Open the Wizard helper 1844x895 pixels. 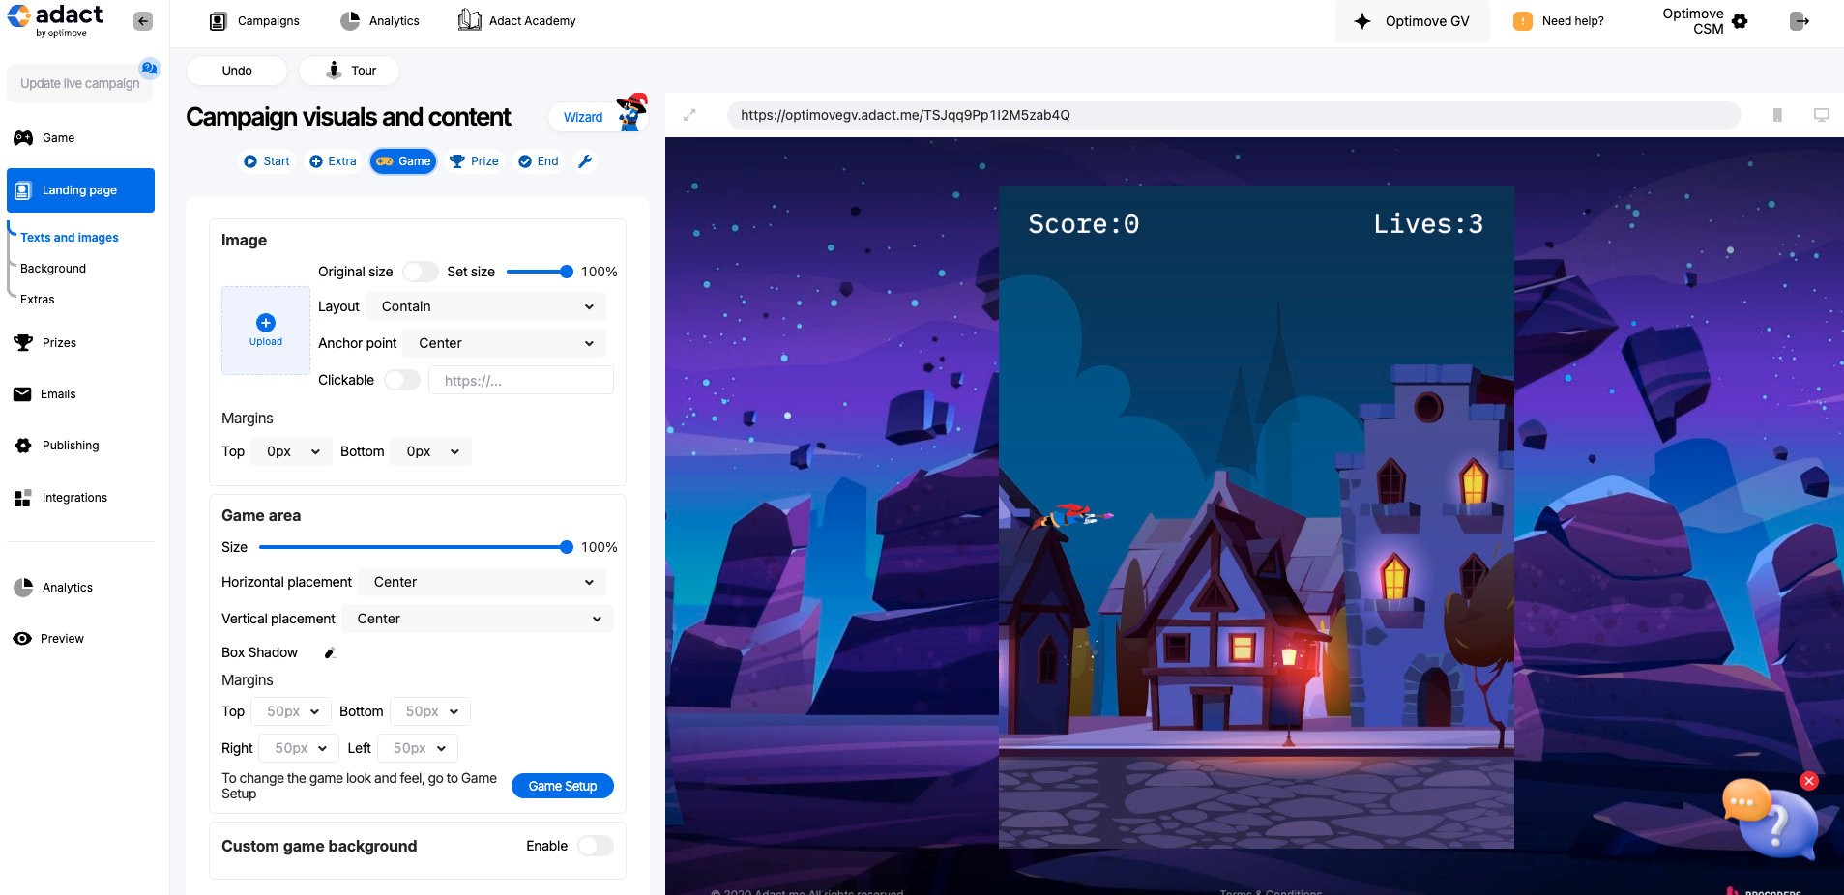coord(583,117)
